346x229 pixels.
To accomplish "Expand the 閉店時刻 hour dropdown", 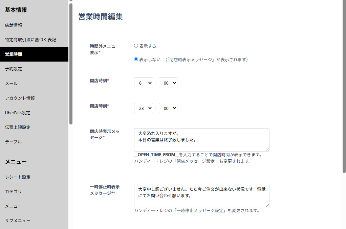I will click(x=144, y=108).
